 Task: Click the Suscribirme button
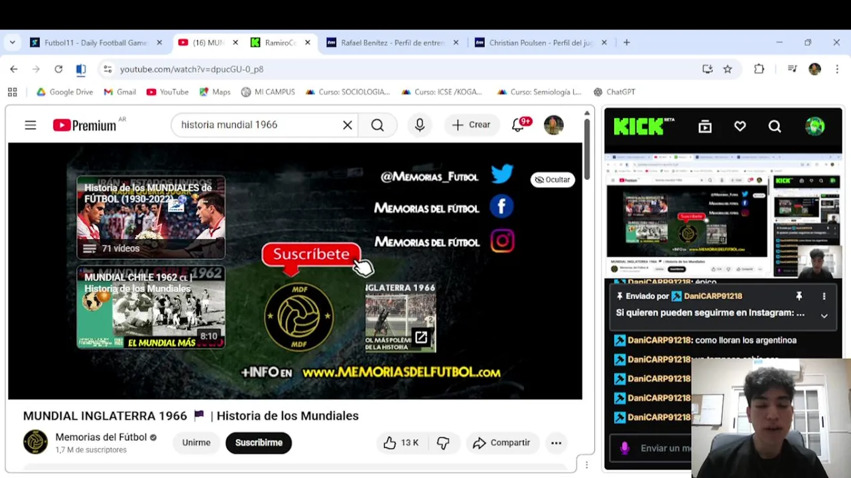[x=259, y=443]
